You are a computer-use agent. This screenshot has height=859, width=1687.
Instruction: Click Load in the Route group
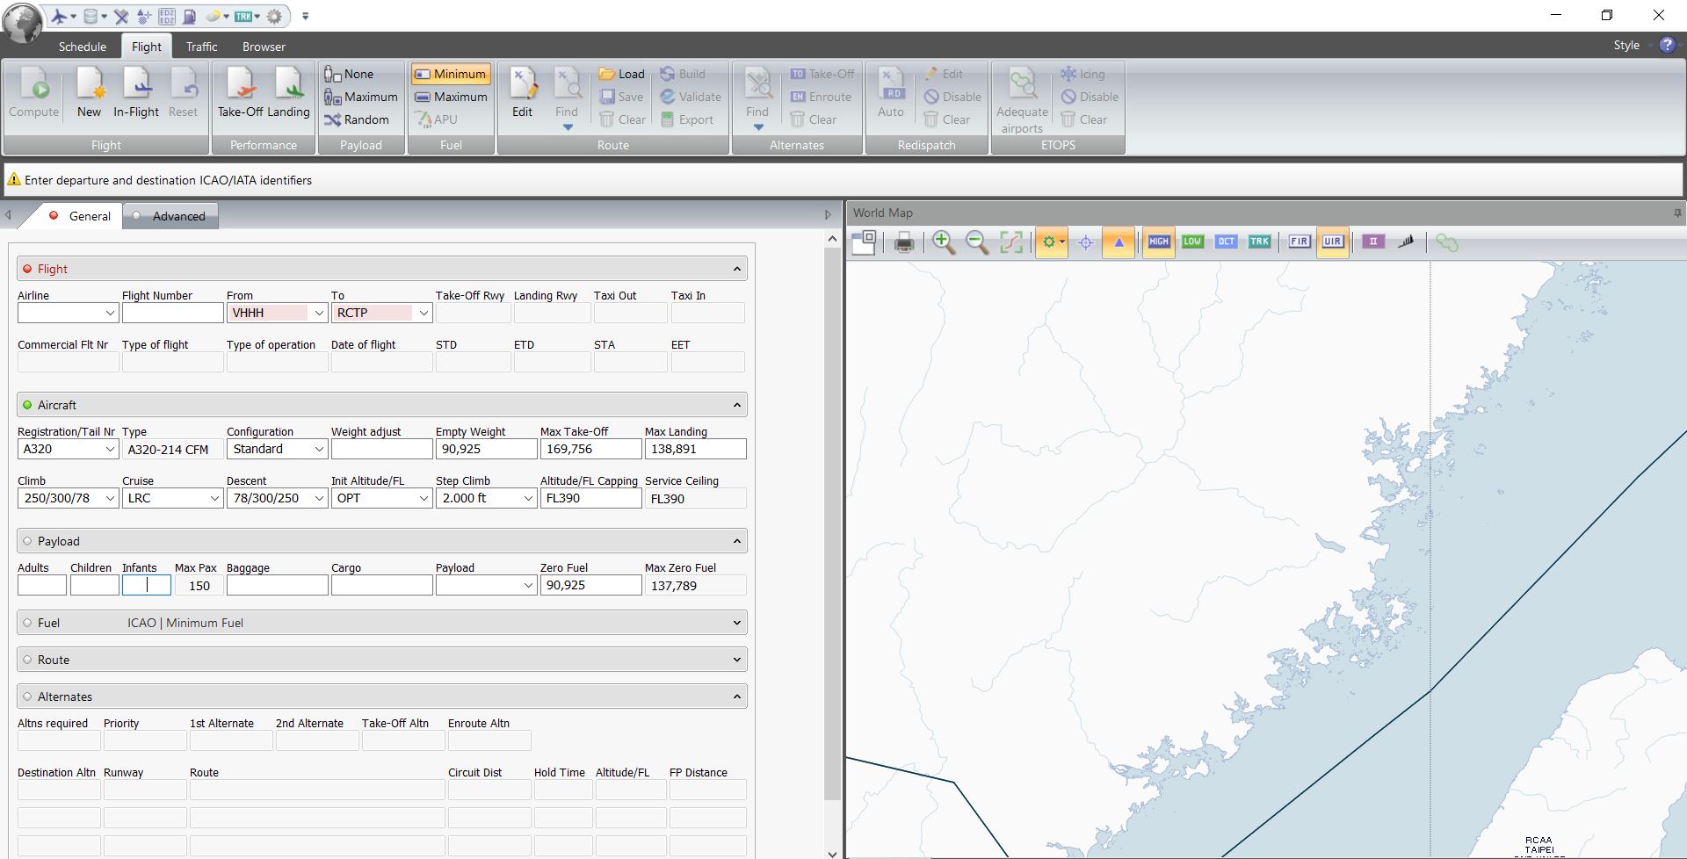(x=621, y=74)
